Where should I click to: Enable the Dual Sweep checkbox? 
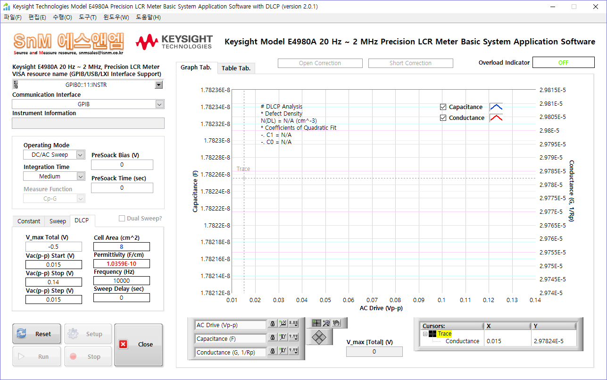click(122, 219)
